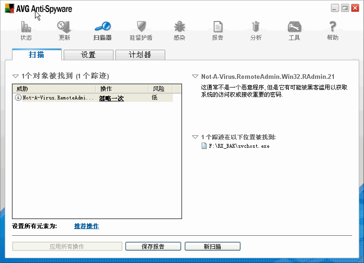364x263 pixels.
Task: Sort by the 威胁 column header
Action: pos(54,89)
